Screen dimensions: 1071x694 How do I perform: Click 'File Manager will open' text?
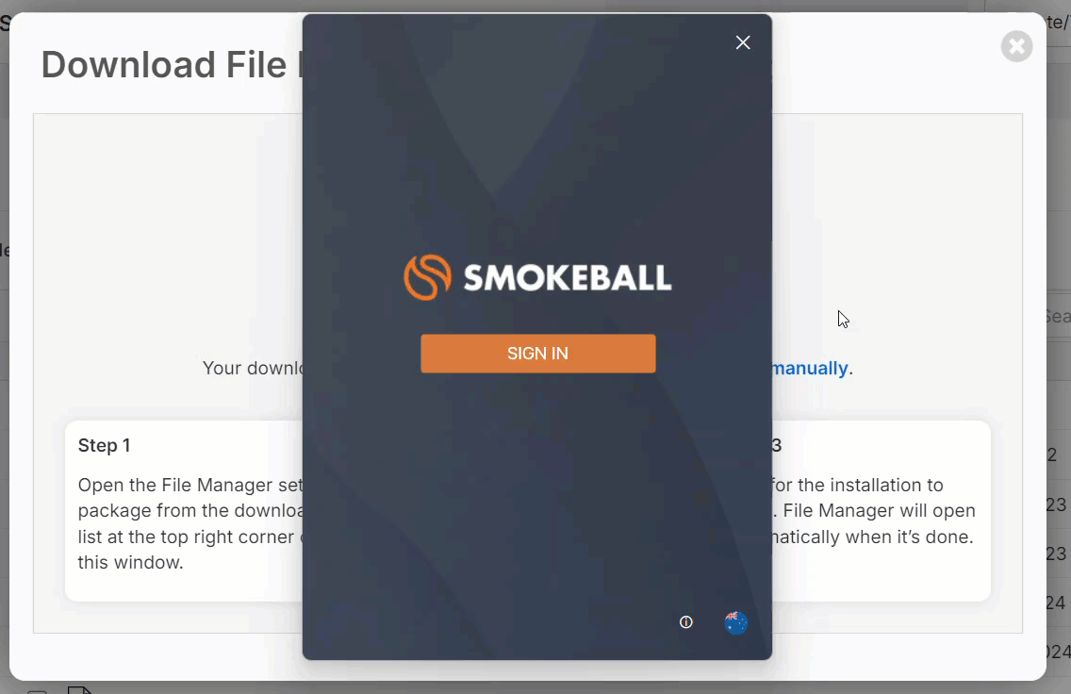879,511
